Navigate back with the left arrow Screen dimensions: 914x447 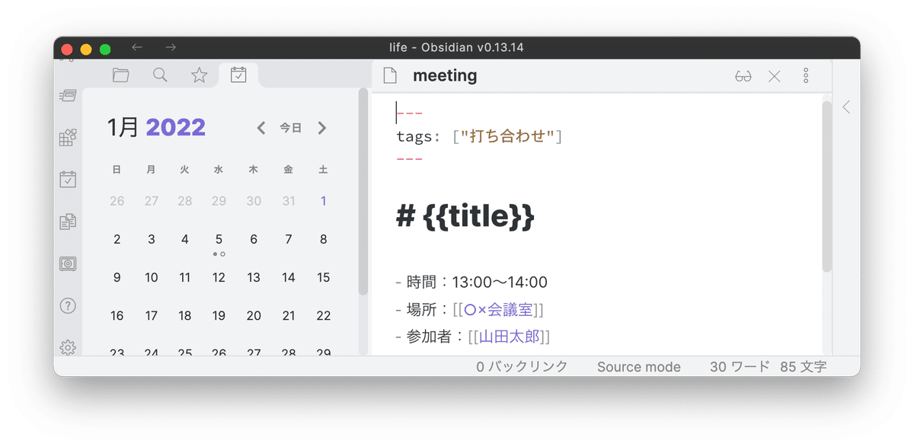pos(137,47)
